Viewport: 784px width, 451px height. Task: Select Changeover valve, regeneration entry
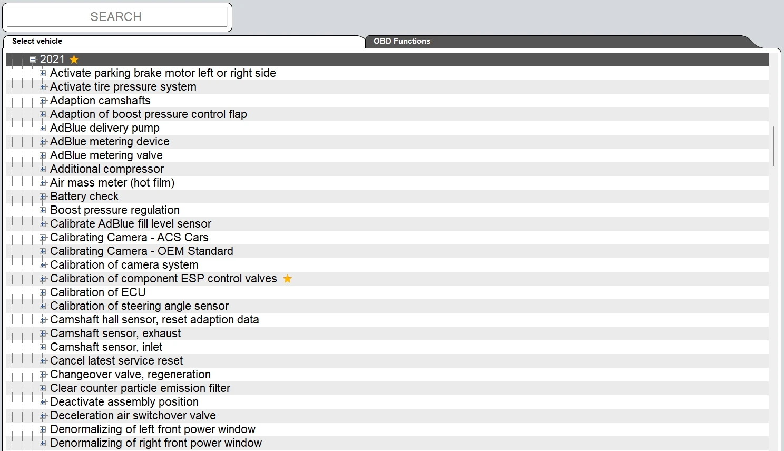click(130, 375)
